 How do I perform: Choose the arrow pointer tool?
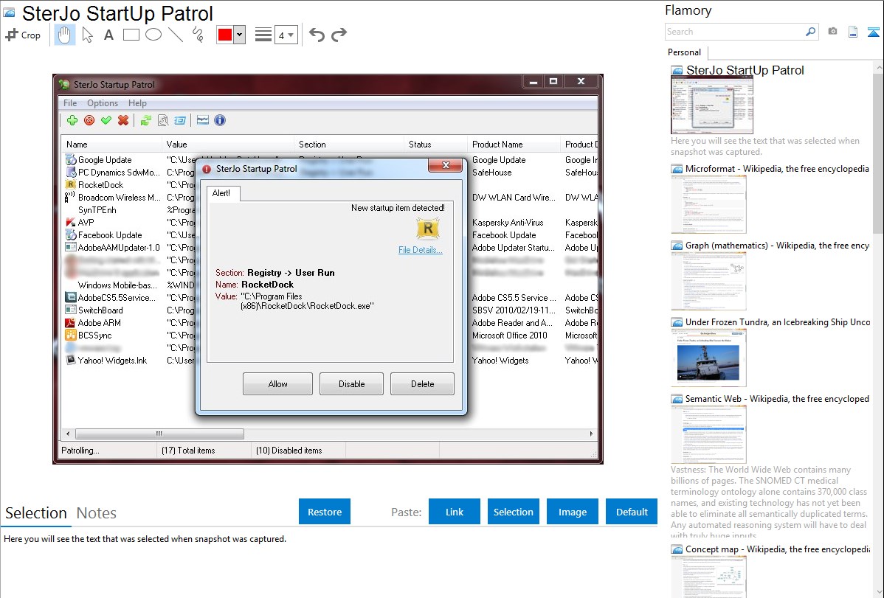pos(87,35)
